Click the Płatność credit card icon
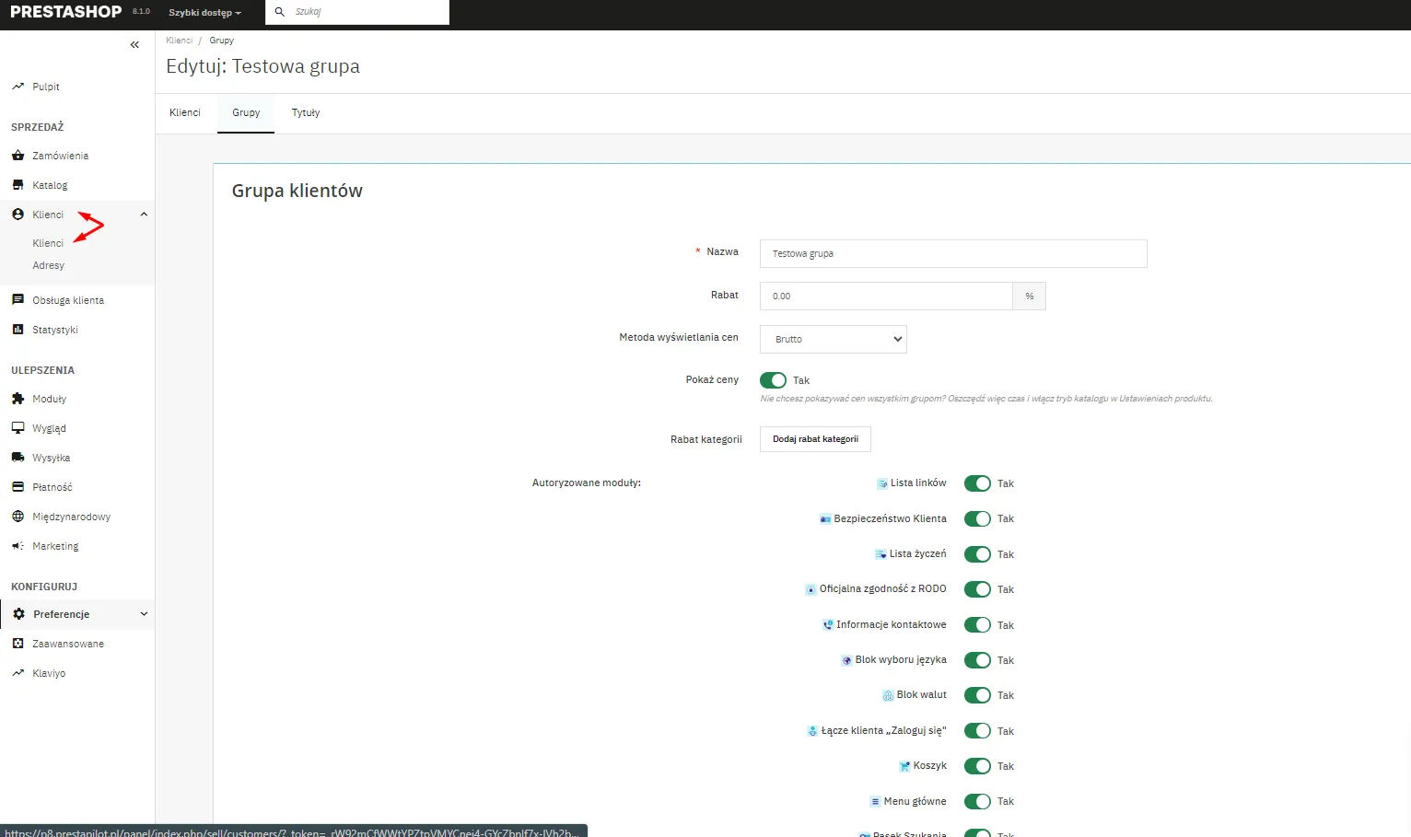 pyautogui.click(x=17, y=487)
